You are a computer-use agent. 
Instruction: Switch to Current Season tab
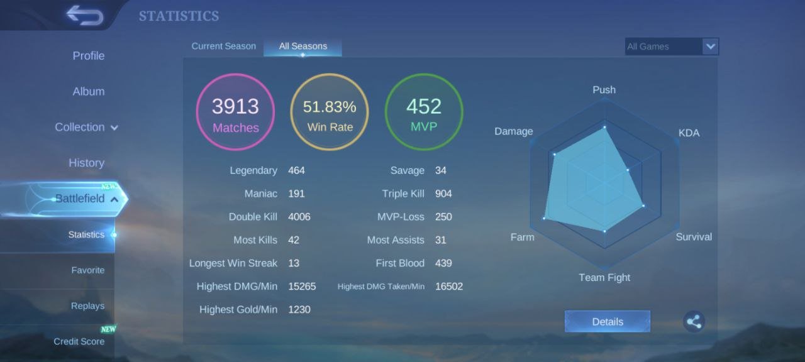coord(223,47)
